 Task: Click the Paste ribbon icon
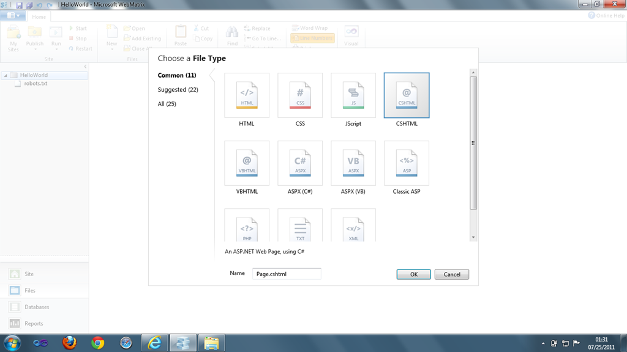[x=181, y=35]
